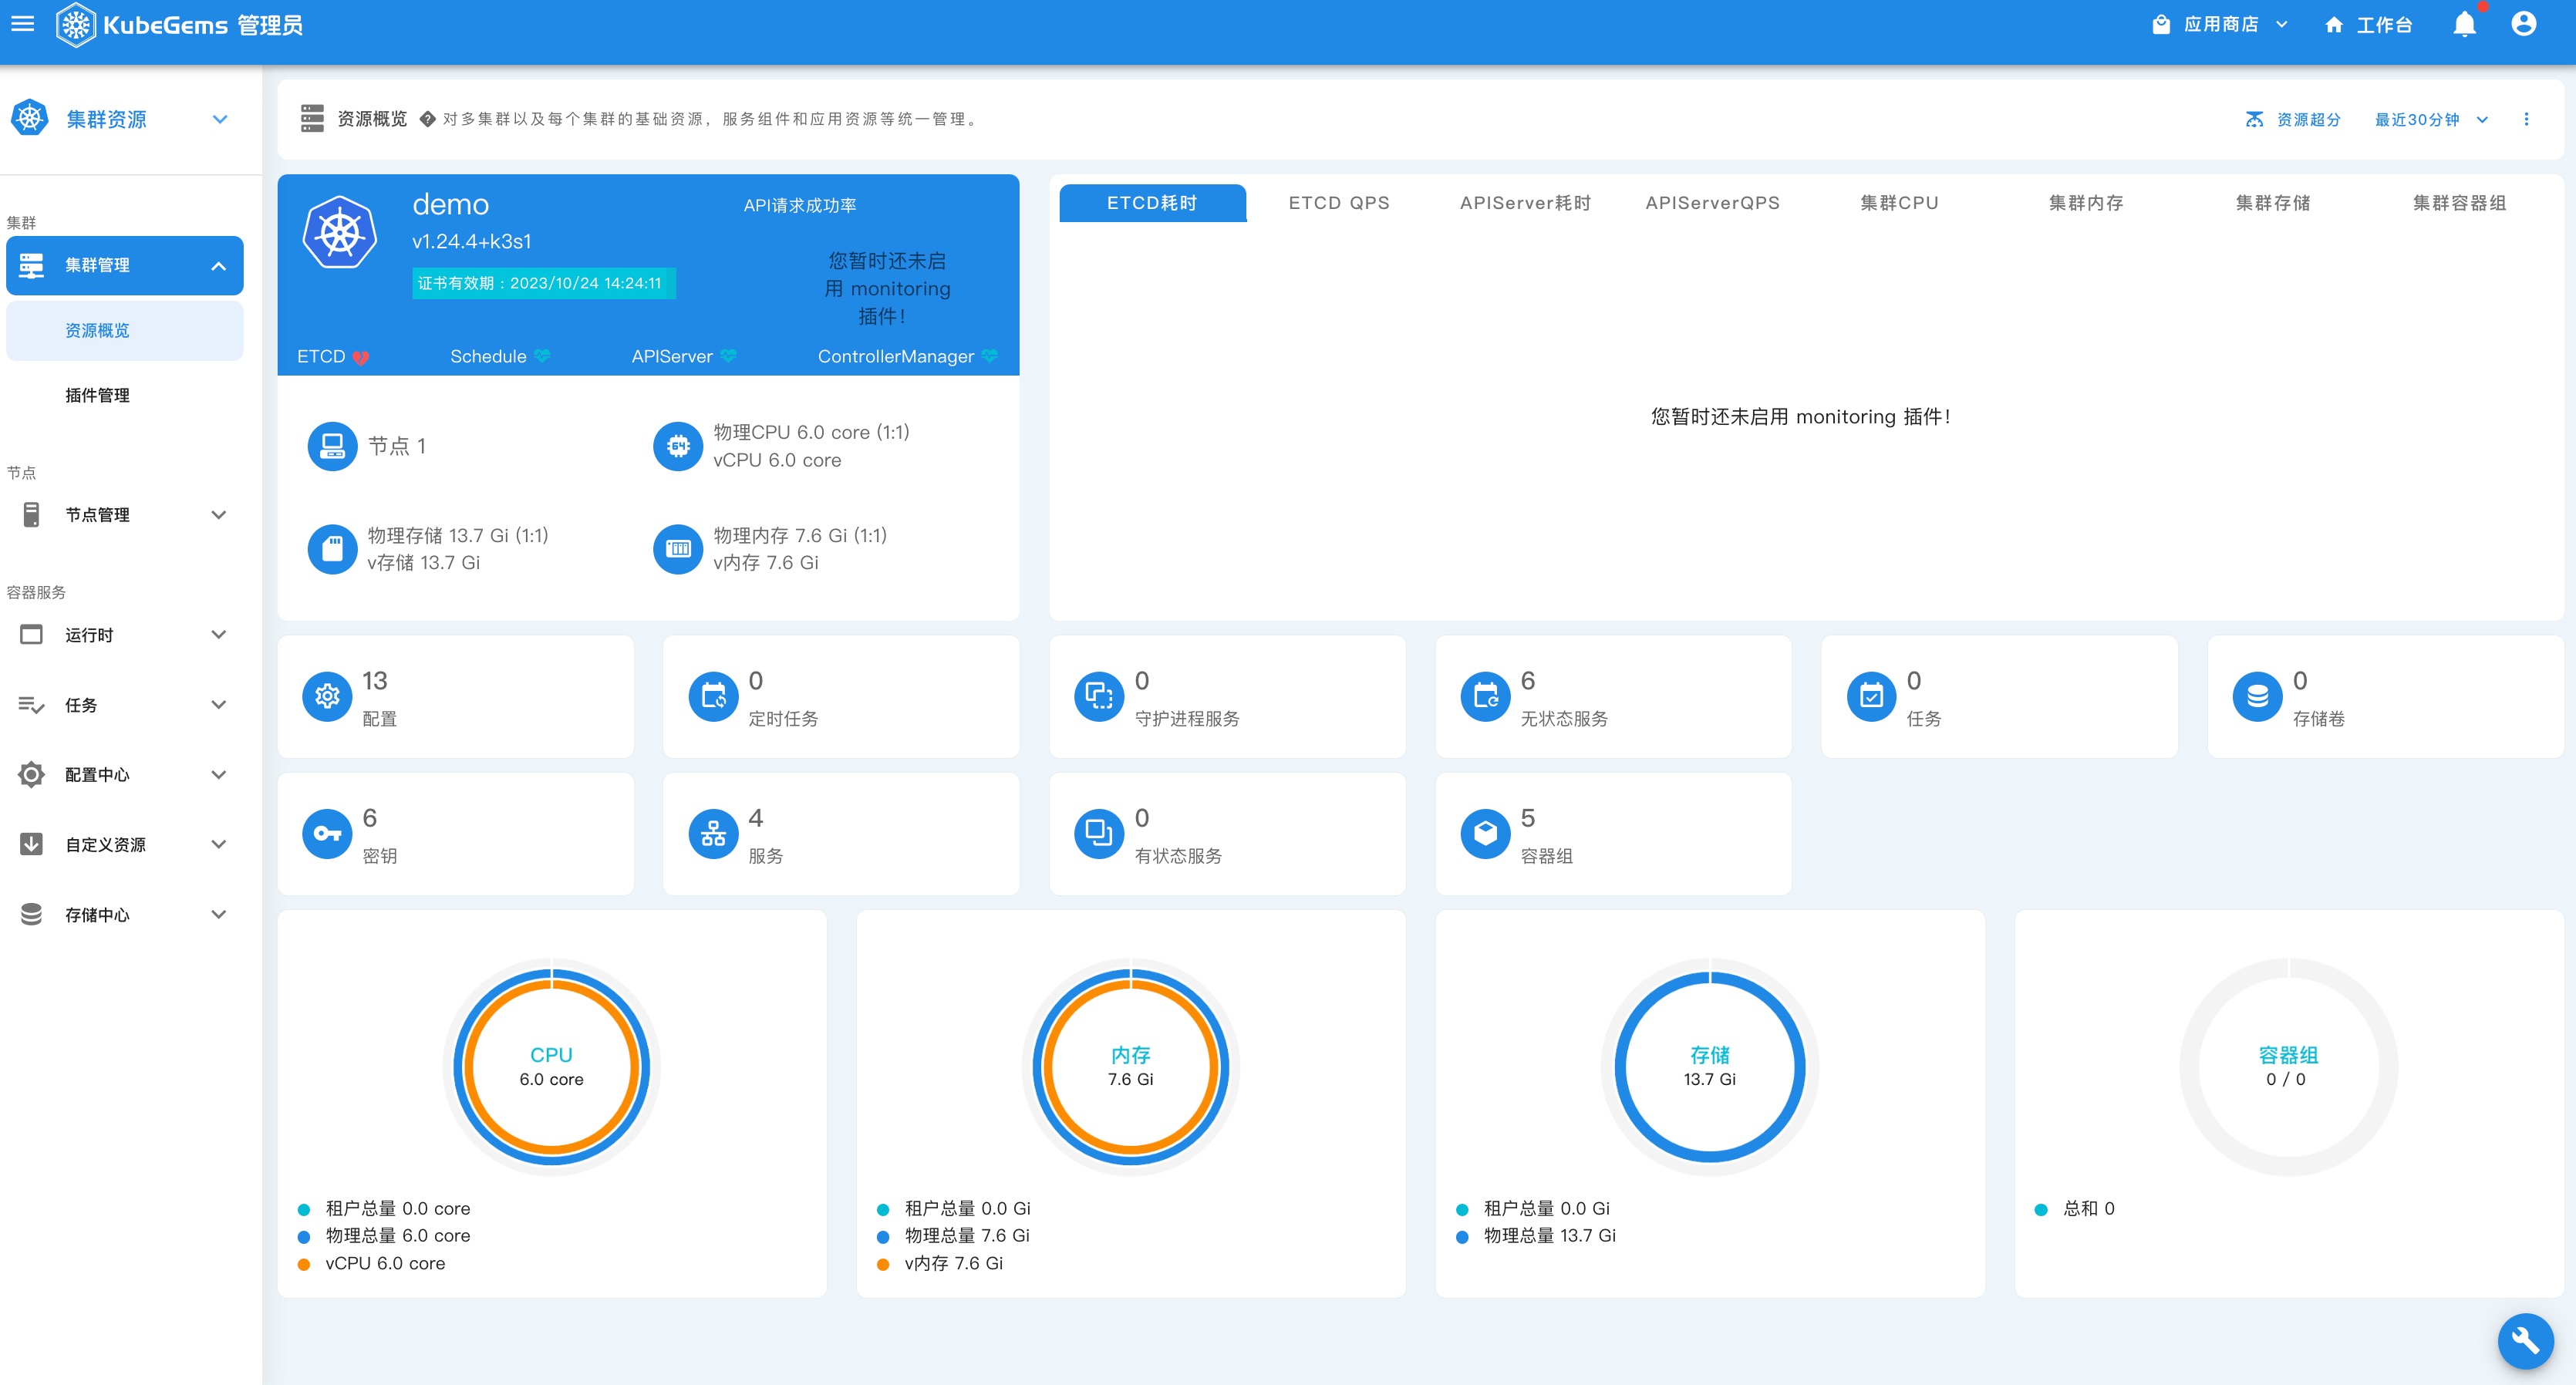Viewport: 2576px width, 1385px height.
Task: Expand the 运行时 sidebar section
Action: [x=219, y=635]
